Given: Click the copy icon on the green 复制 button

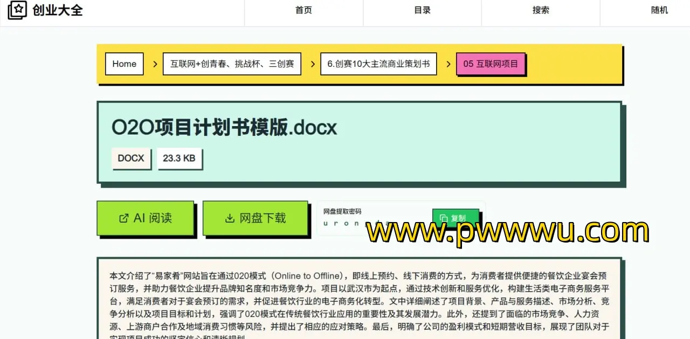Looking at the screenshot, I should [444, 218].
